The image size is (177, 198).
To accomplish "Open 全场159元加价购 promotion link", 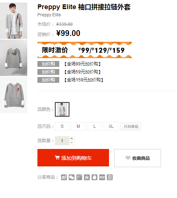I will coord(84,80).
